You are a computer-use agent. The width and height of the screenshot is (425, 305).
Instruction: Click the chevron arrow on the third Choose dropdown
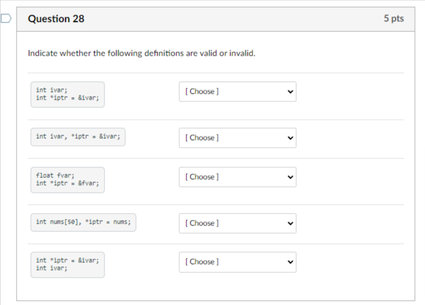(290, 177)
